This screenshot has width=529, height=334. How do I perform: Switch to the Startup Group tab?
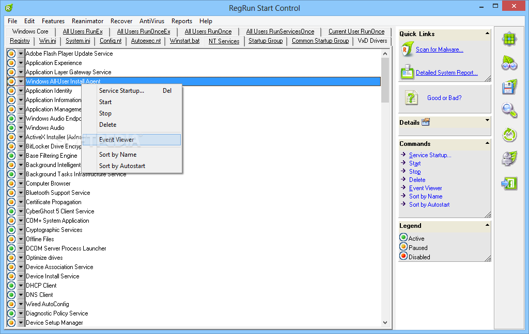tap(266, 41)
